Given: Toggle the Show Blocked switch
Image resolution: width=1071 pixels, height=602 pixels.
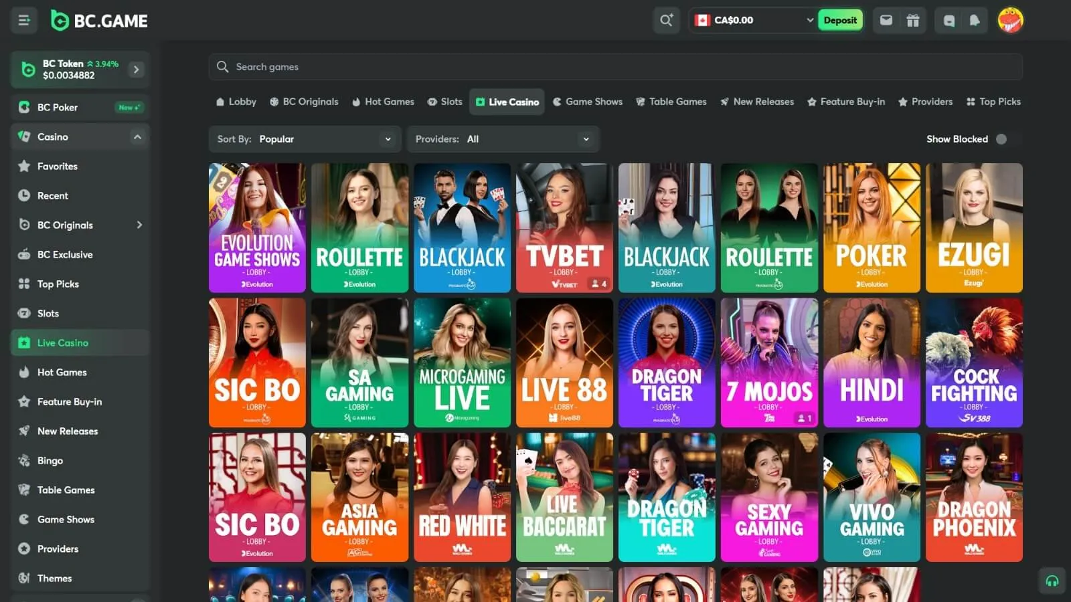Looking at the screenshot, I should coord(1001,139).
